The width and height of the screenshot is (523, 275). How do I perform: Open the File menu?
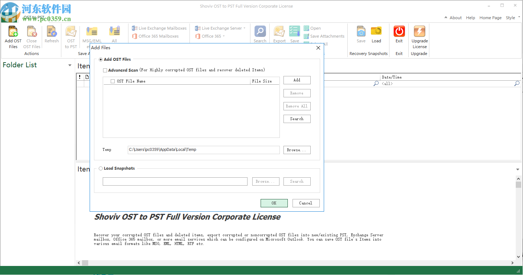click(x=9, y=17)
